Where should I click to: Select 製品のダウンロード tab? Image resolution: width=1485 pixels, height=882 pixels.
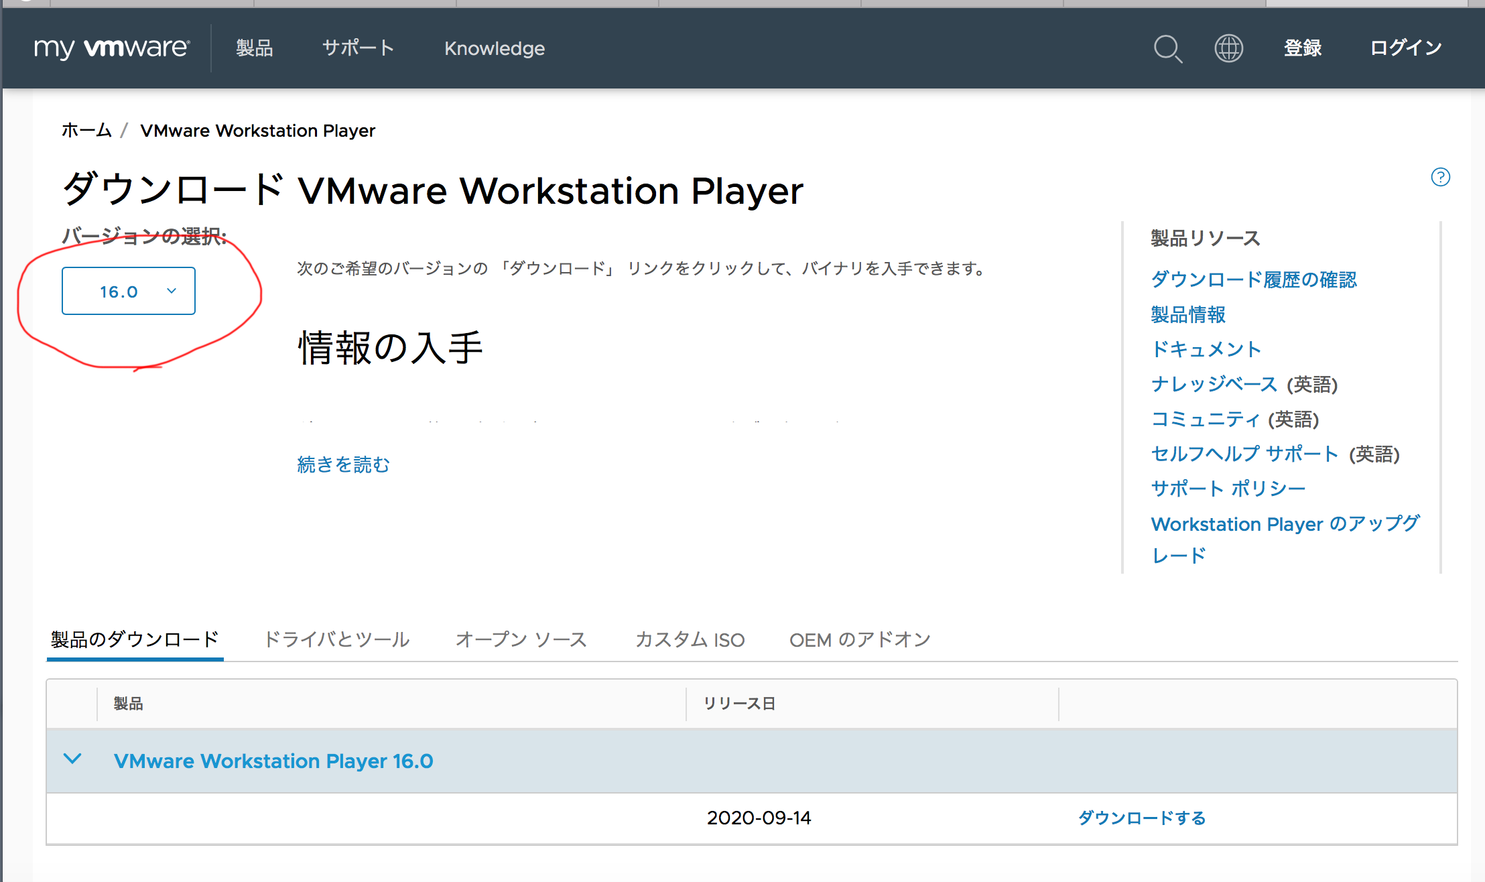pyautogui.click(x=135, y=639)
